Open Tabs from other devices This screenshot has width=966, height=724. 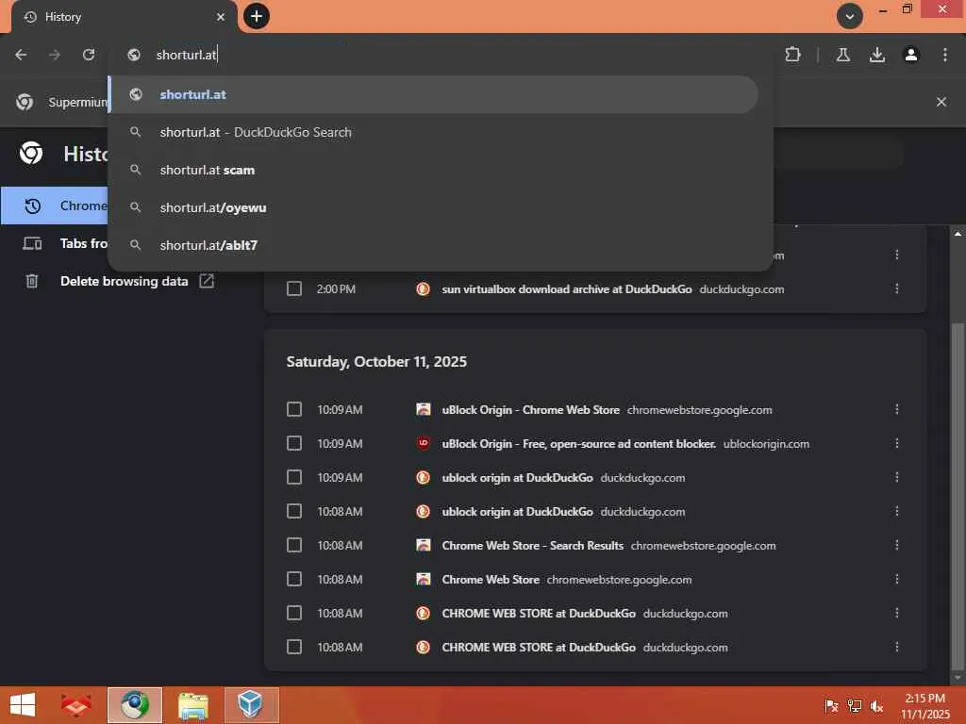point(83,244)
